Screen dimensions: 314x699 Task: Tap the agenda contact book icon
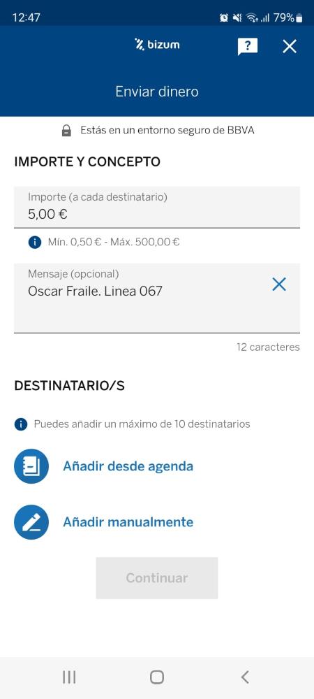(31, 466)
